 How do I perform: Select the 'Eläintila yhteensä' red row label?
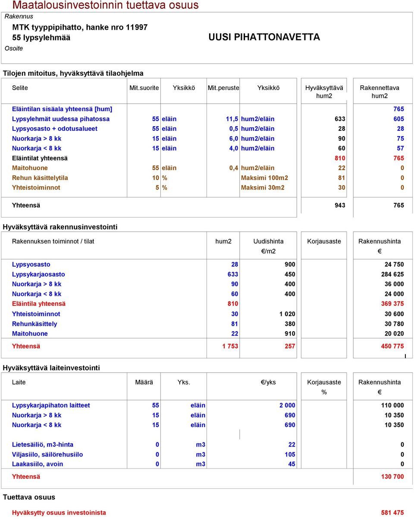pyautogui.click(x=39, y=304)
